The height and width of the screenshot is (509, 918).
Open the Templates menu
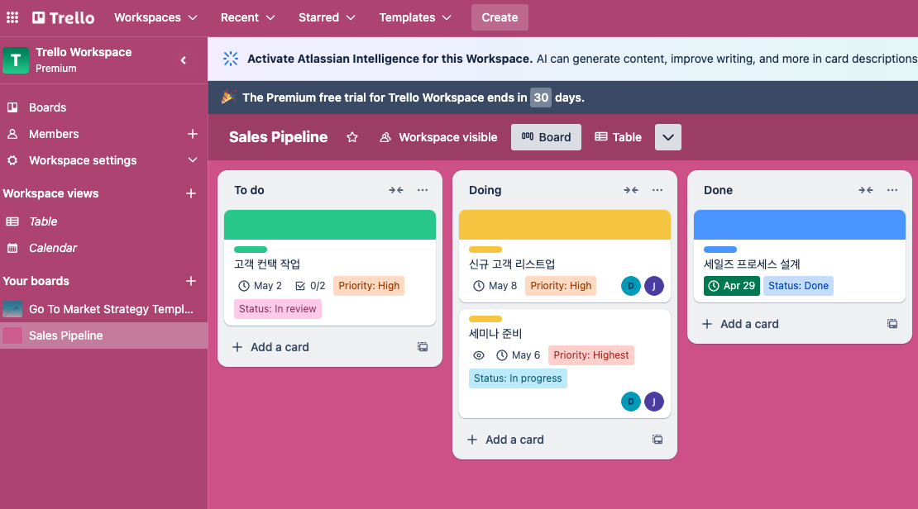tap(415, 17)
